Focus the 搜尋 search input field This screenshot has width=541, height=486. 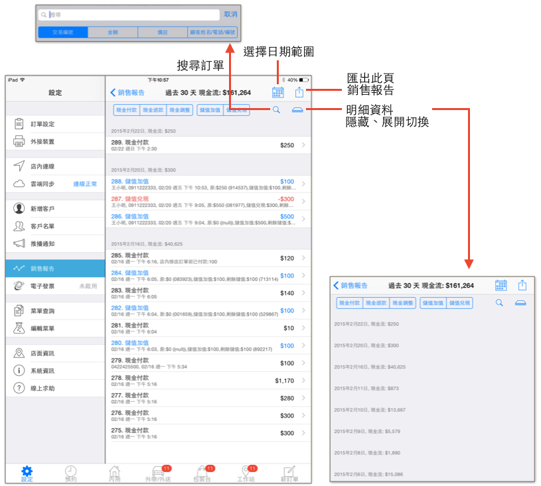(x=129, y=15)
